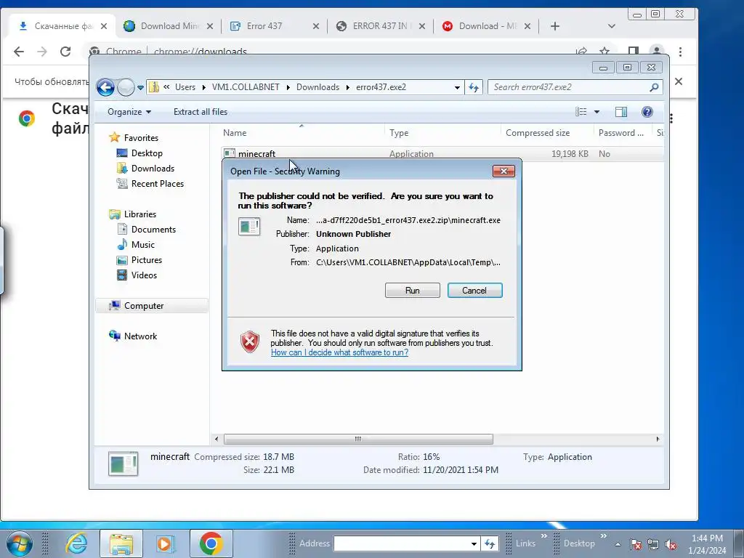Open the Music library
Image resolution: width=744 pixels, height=558 pixels.
pos(143,245)
